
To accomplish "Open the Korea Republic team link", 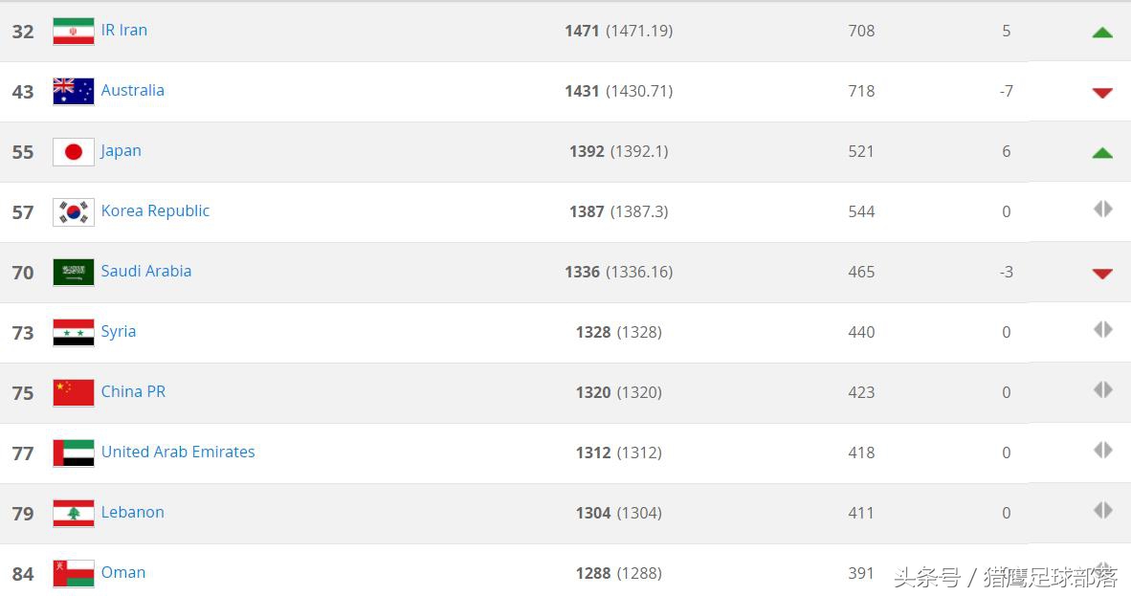I will (x=155, y=210).
